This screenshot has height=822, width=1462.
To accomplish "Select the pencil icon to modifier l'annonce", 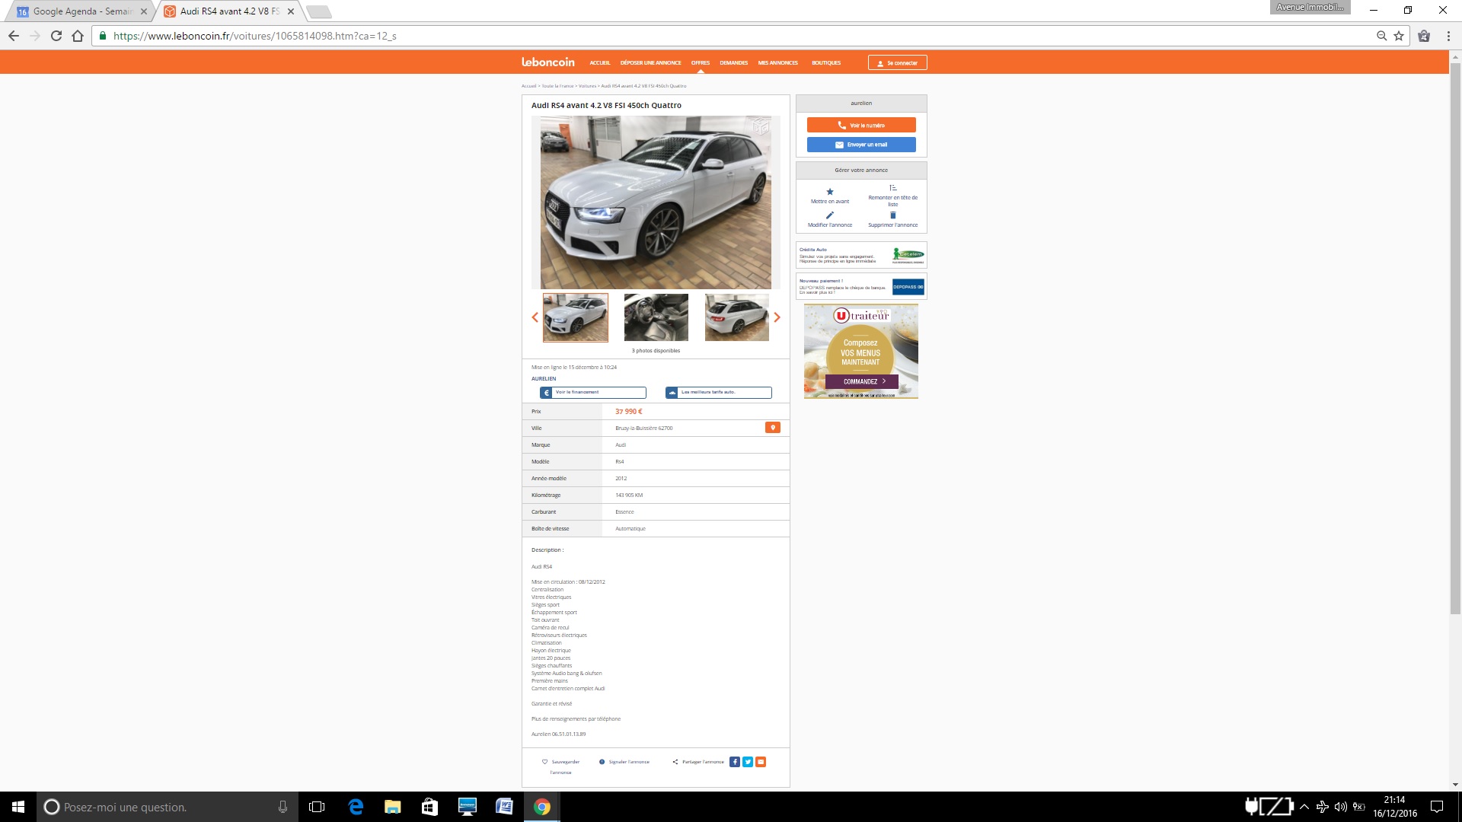I will 828,216.
